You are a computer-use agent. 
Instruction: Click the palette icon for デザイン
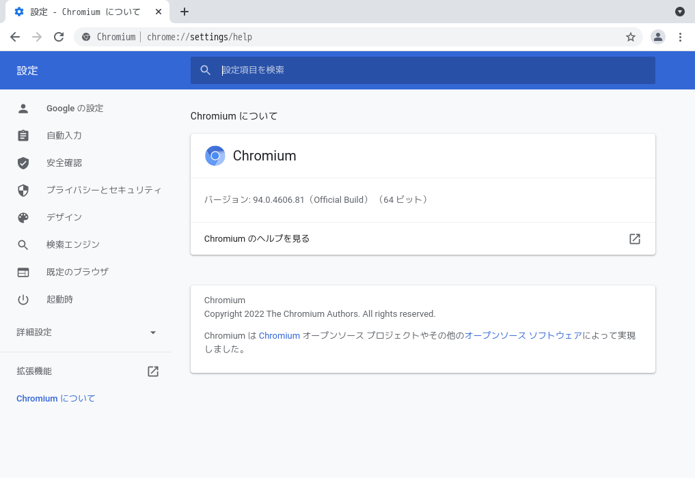(x=23, y=218)
